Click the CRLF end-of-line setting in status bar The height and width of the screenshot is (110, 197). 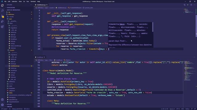tap(183, 109)
